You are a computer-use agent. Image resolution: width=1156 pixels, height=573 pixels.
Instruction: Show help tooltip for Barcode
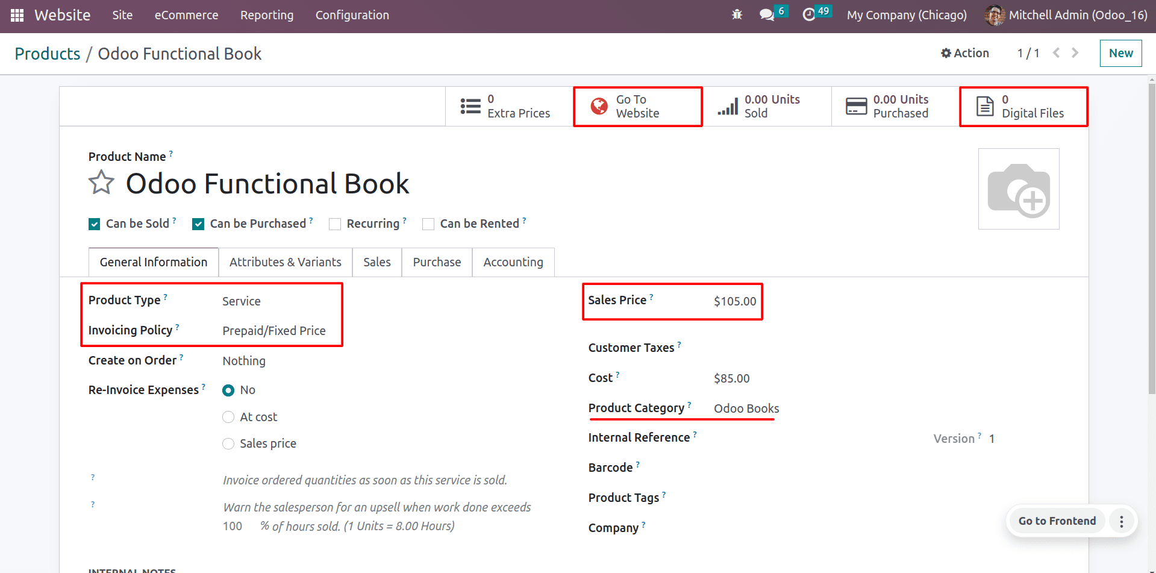638,465
